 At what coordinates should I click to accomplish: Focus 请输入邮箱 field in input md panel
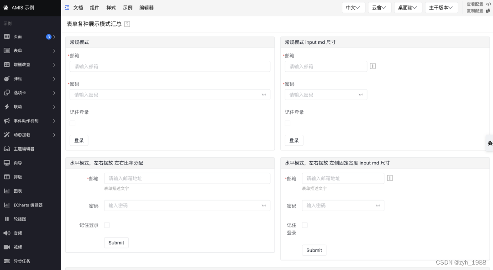326,66
